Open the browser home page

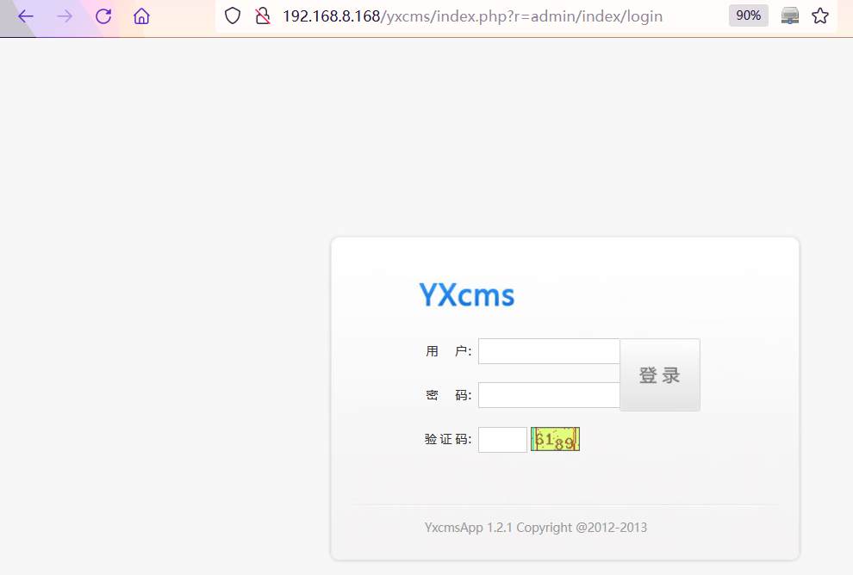(x=141, y=16)
